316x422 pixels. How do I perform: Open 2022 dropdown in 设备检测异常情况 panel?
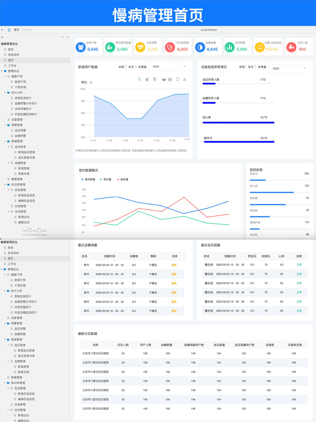pos(289,68)
